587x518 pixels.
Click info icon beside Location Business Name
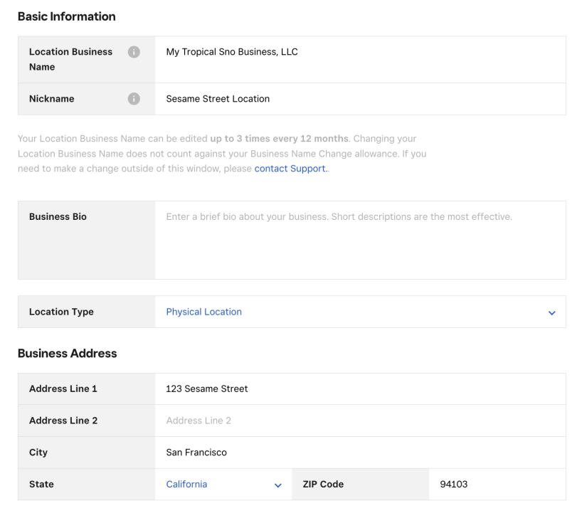point(134,52)
